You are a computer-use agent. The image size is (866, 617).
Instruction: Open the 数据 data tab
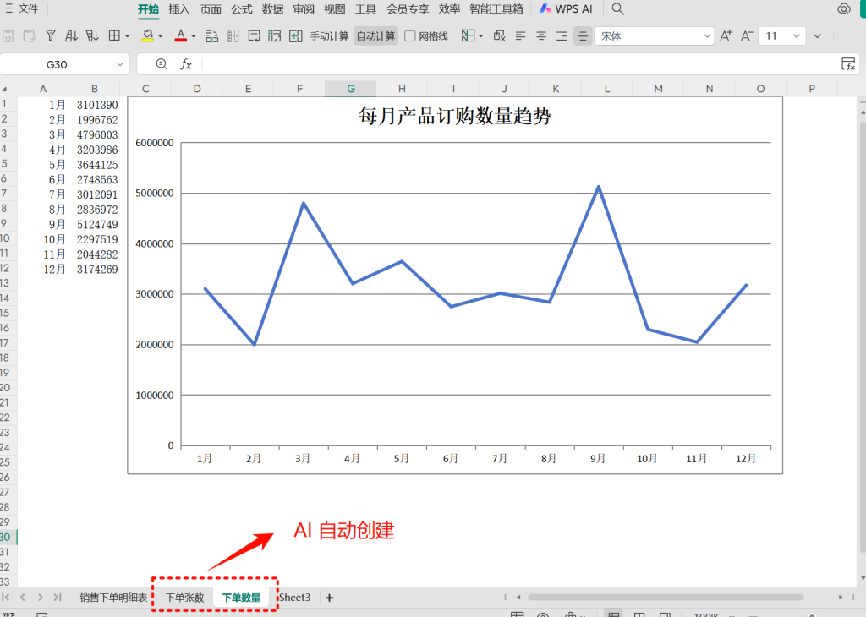(x=272, y=9)
